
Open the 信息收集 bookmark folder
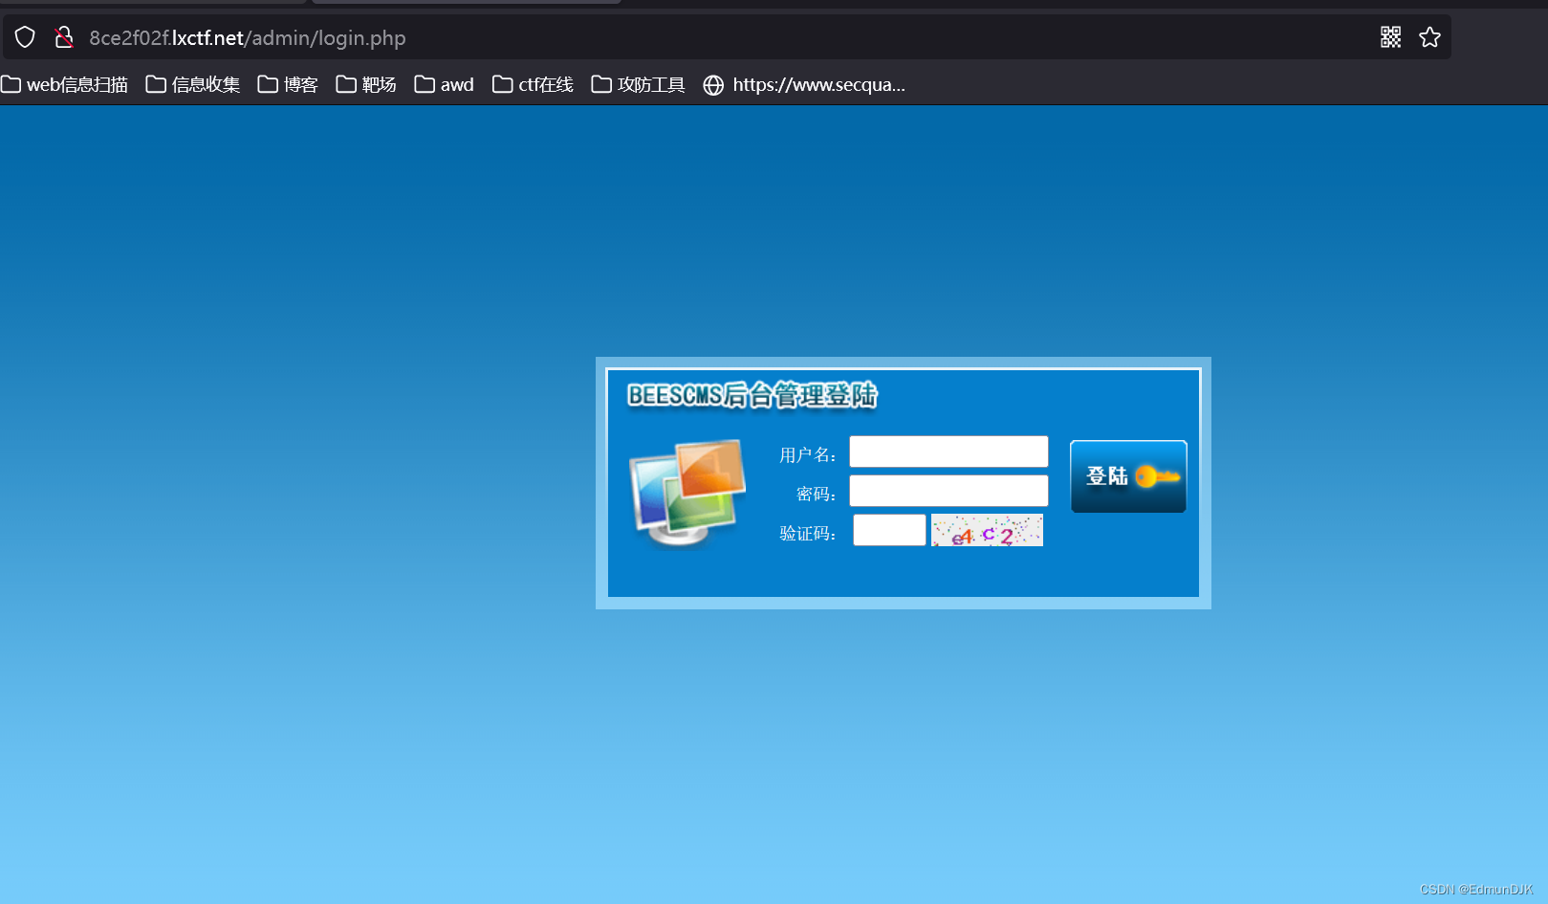193,85
